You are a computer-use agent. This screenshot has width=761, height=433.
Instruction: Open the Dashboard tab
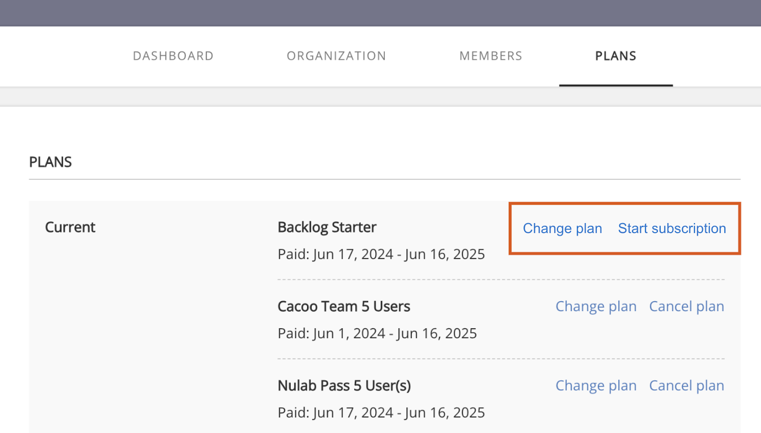(x=173, y=56)
